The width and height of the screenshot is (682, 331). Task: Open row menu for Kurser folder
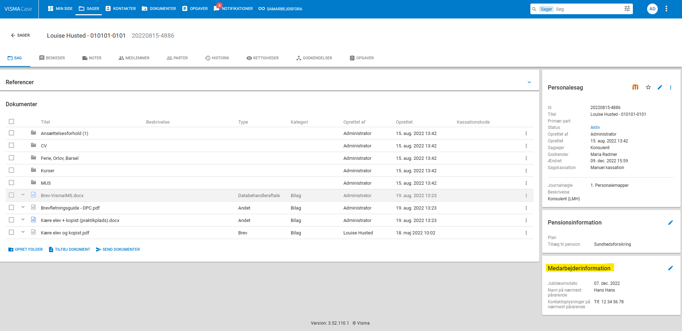coord(526,171)
